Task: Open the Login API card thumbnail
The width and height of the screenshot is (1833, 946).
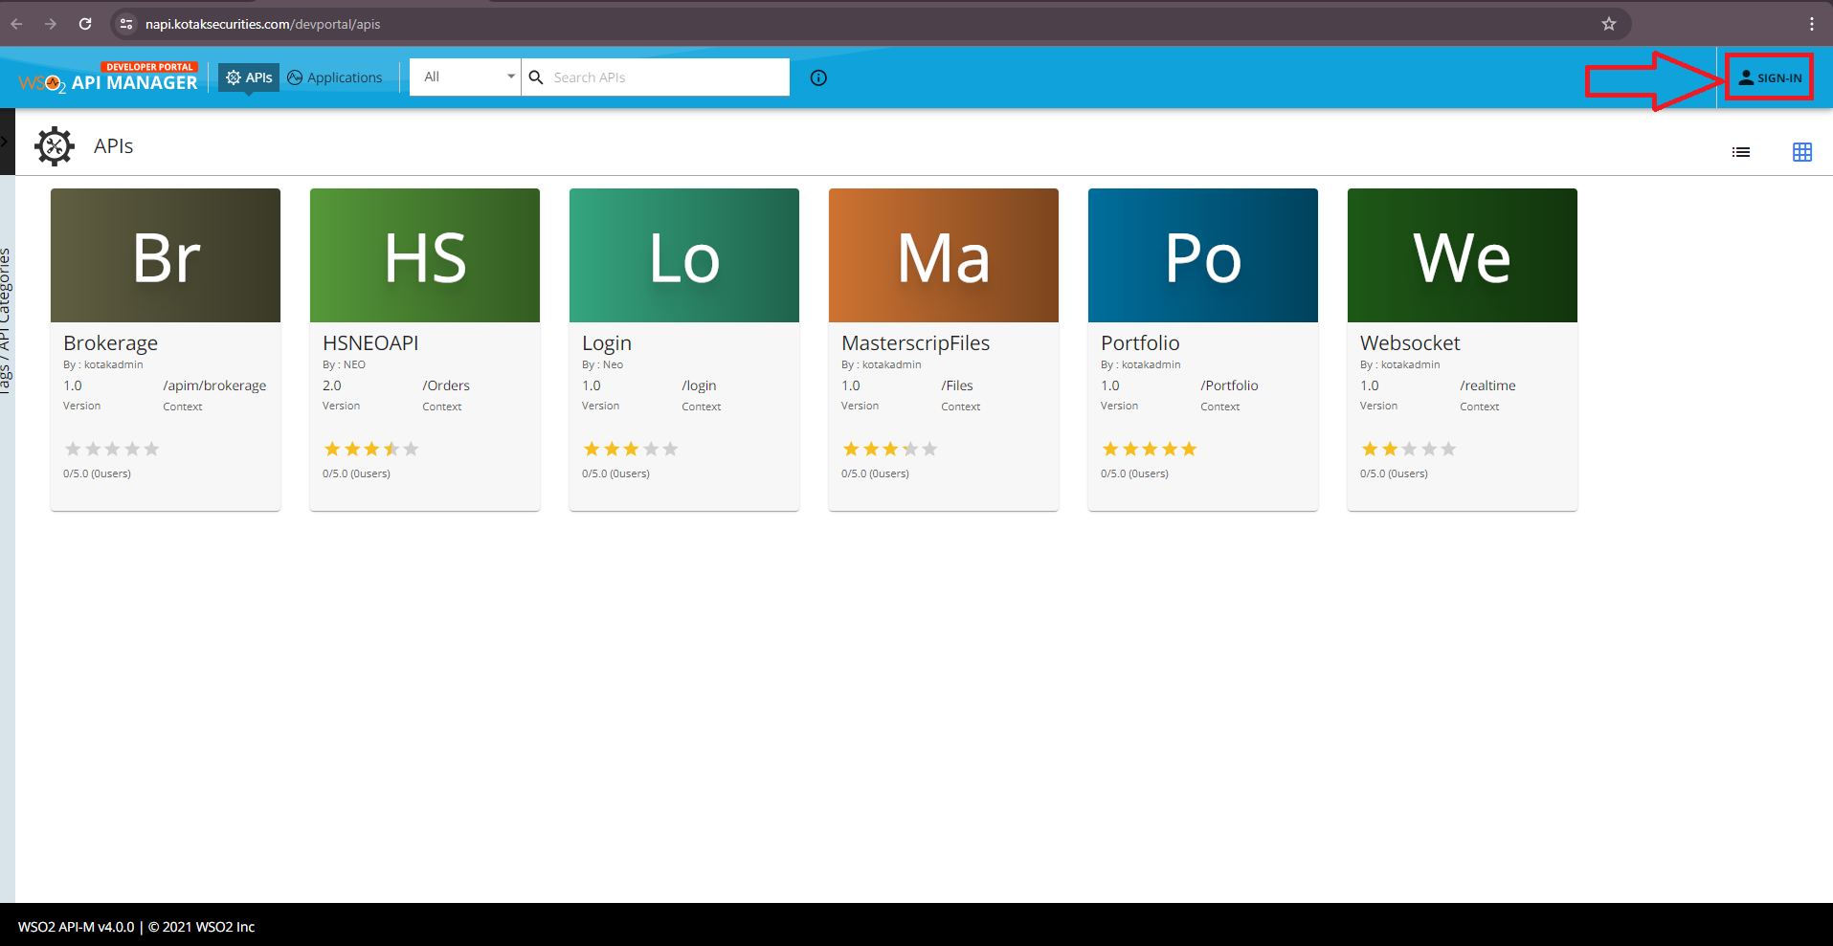Action: click(683, 255)
